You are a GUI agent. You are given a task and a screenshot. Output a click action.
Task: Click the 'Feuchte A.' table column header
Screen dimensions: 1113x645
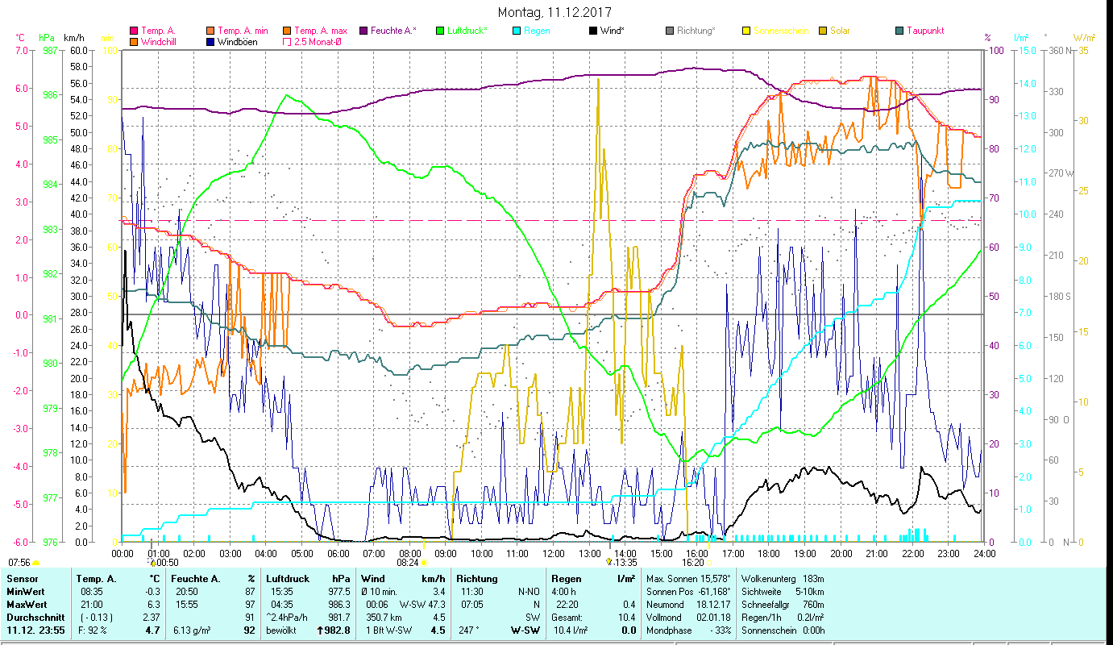pyautogui.click(x=197, y=579)
